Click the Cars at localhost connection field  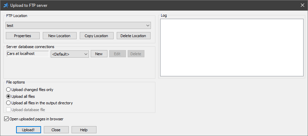28,54
